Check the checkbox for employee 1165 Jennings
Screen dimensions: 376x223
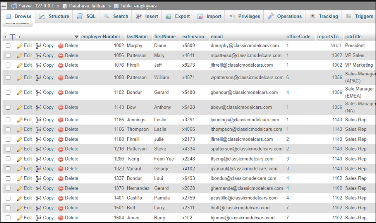(8, 120)
